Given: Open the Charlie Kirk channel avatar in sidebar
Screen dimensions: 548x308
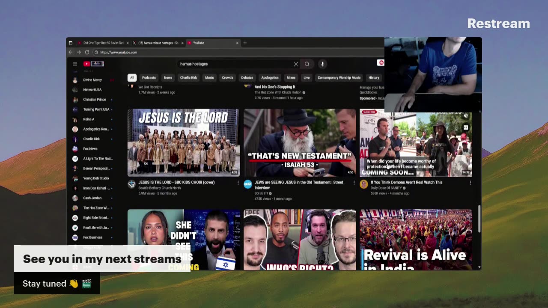Looking at the screenshot, I should coord(75,139).
